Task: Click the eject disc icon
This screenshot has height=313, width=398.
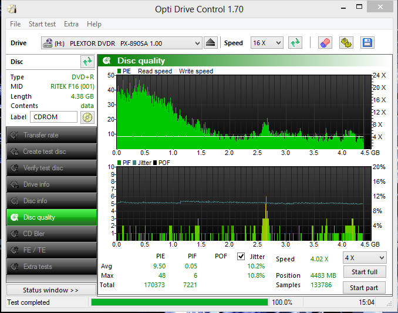Action: point(210,43)
